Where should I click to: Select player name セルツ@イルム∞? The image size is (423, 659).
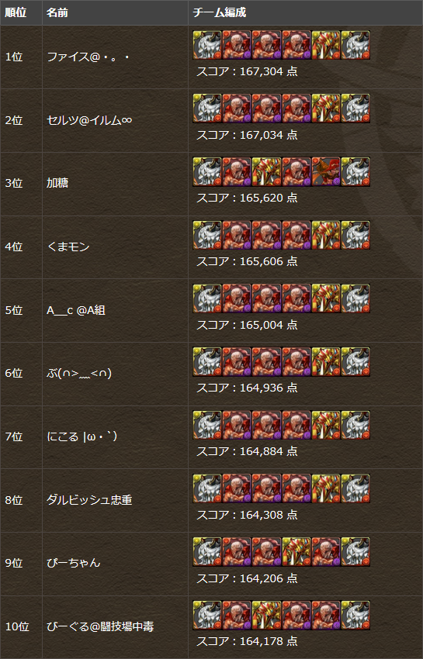[x=89, y=120]
